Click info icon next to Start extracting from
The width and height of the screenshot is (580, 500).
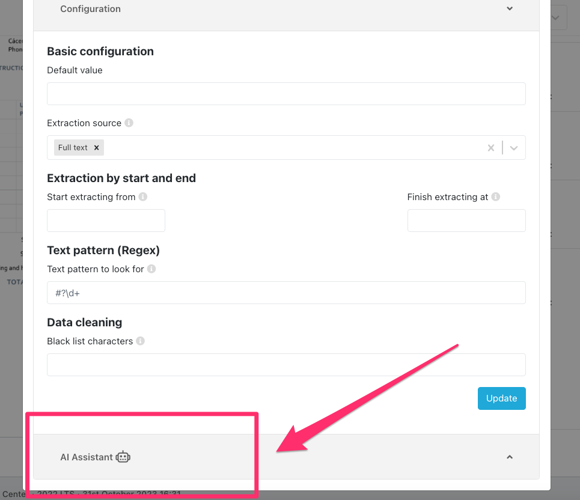(x=143, y=197)
